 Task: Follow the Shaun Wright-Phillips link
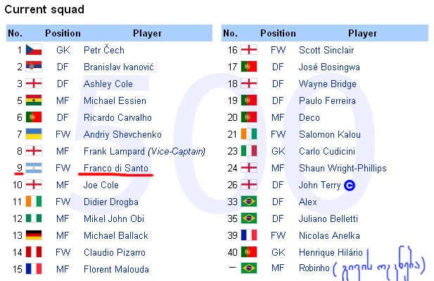[x=343, y=169]
